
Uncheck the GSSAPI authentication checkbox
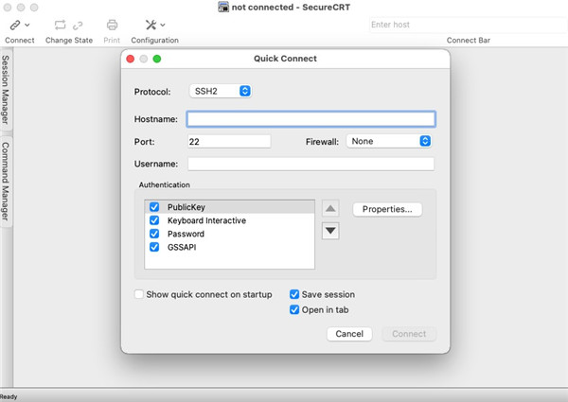[154, 247]
